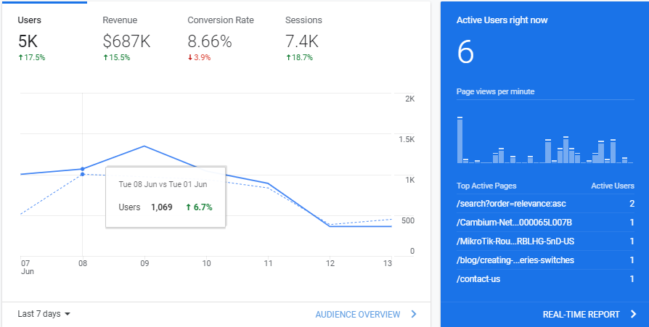
Task: Open the /MikroTik-Rou...RBLHG-5nD-US page row
Action: point(545,241)
